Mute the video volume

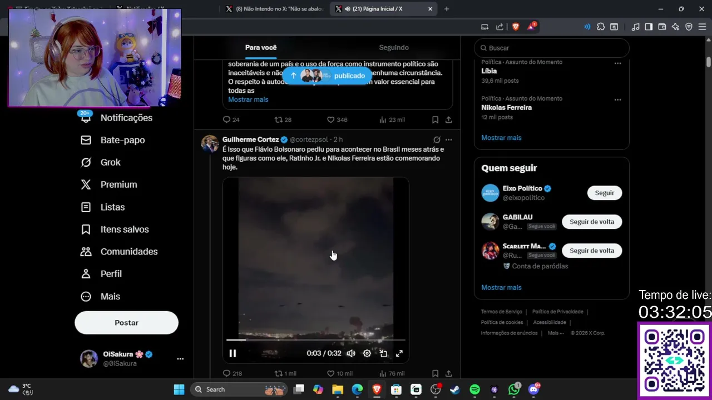point(351,353)
